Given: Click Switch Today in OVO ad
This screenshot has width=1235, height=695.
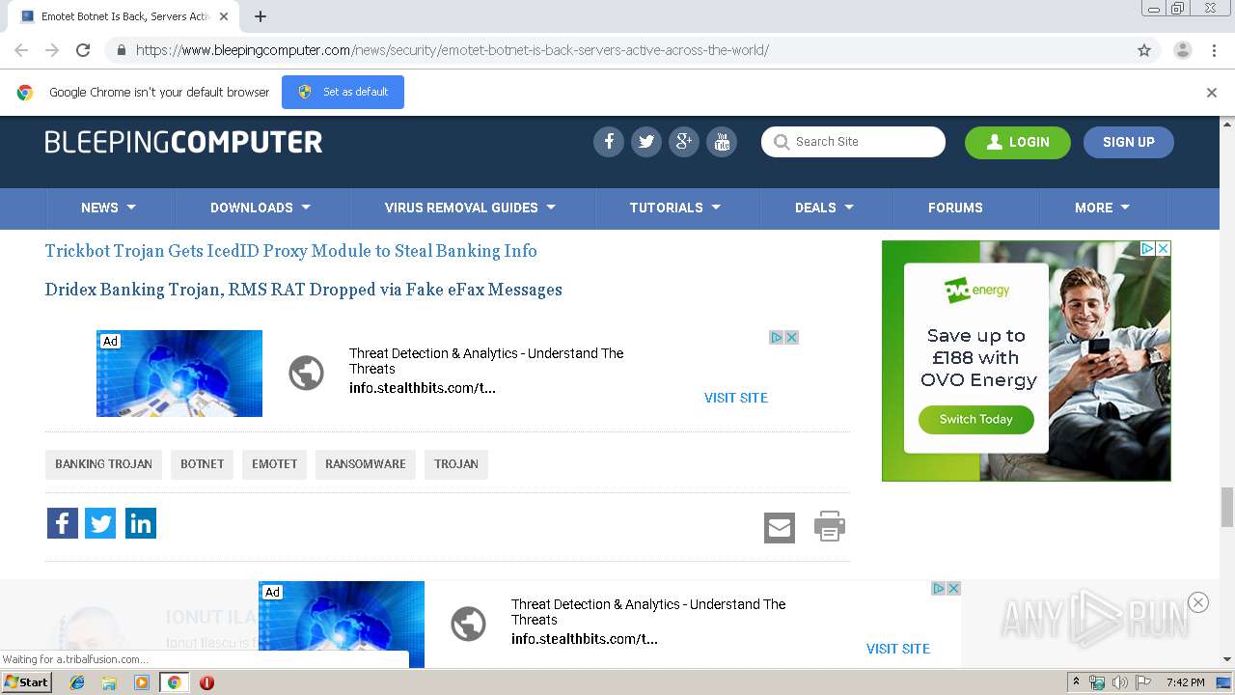Looking at the screenshot, I should click(x=975, y=419).
